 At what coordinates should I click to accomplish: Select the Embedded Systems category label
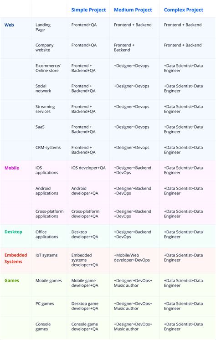pos(15,258)
